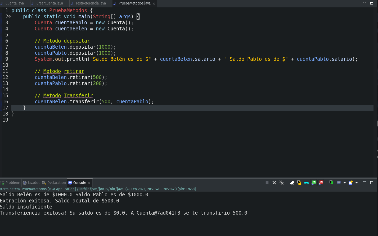
Task: Clear the Console with the eraser icon
Action: point(292,183)
